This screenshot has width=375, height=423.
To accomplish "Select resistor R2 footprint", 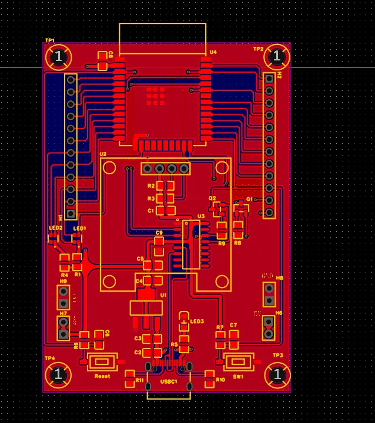I will pyautogui.click(x=165, y=185).
